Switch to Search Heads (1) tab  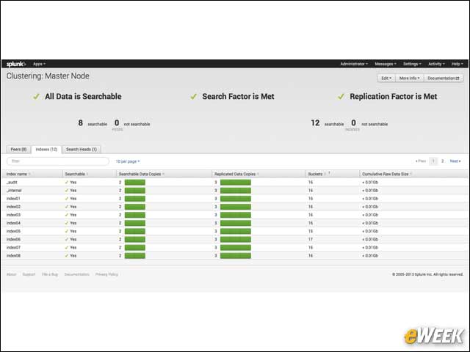coord(82,150)
